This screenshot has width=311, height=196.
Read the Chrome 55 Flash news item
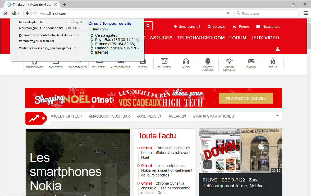[x=166, y=188]
